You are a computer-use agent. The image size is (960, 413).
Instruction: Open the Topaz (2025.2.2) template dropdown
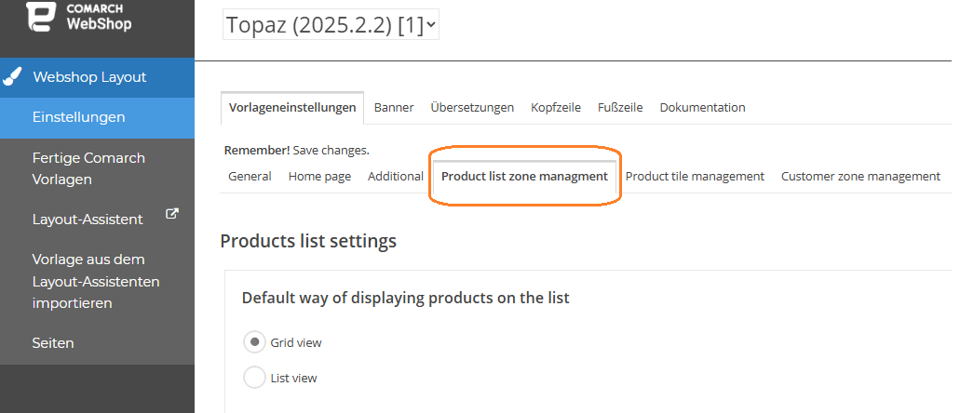point(331,25)
